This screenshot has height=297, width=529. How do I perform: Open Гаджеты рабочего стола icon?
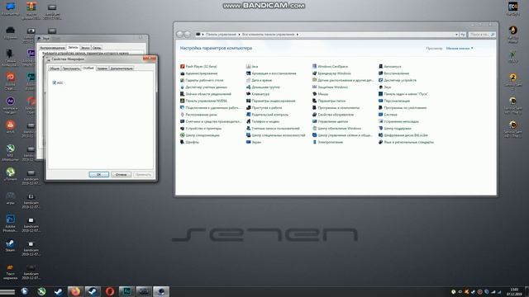(x=182, y=80)
